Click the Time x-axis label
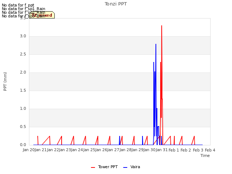 [205, 156]
